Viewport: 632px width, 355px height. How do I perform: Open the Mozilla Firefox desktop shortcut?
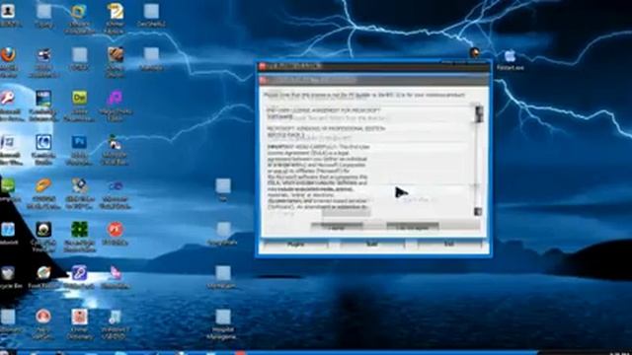[x=8, y=55]
